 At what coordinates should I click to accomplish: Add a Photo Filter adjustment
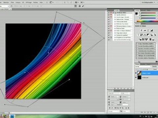click(151, 35)
